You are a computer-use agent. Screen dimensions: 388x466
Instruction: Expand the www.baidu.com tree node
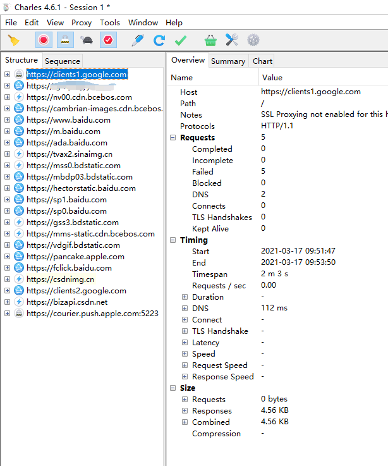(x=8, y=120)
